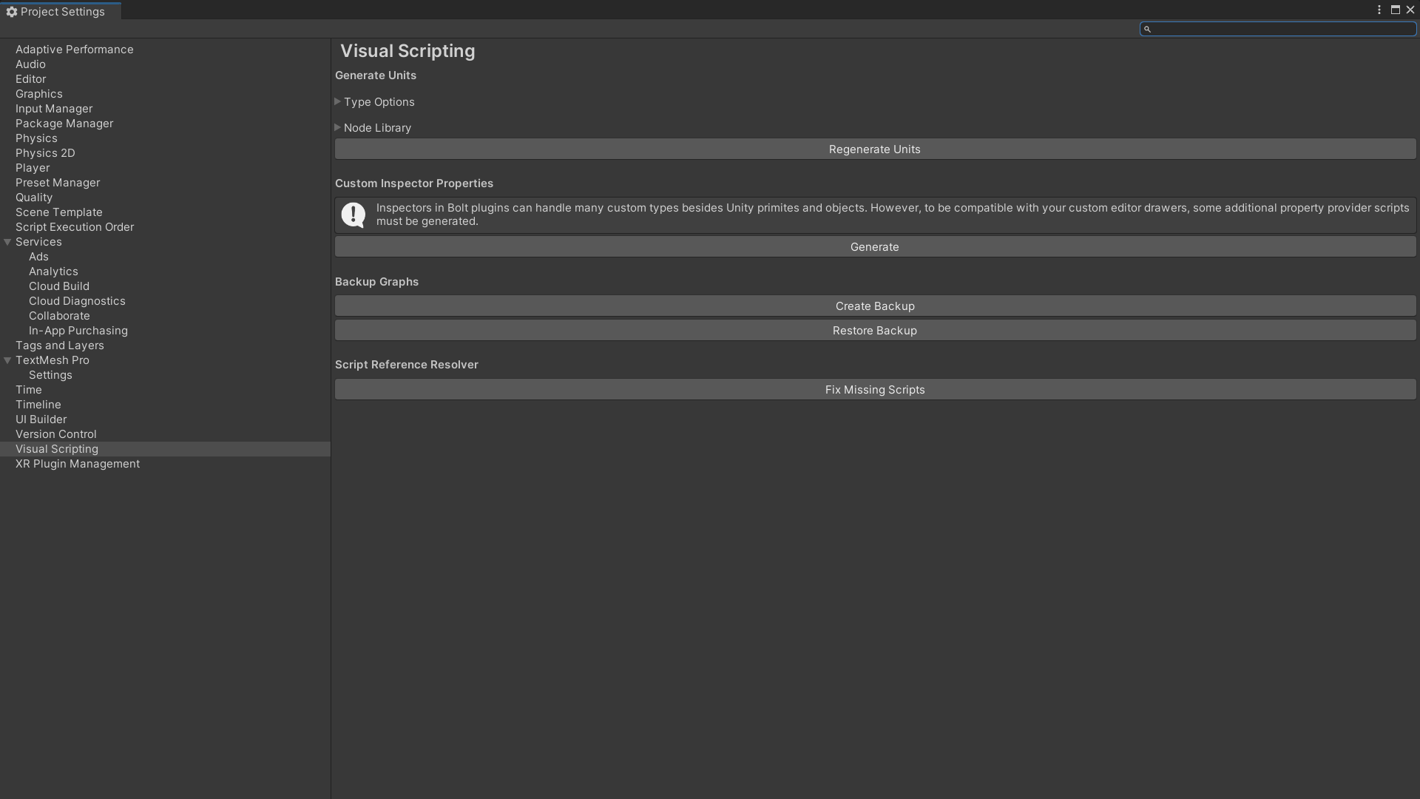Expand the Node Library foldout

click(338, 128)
